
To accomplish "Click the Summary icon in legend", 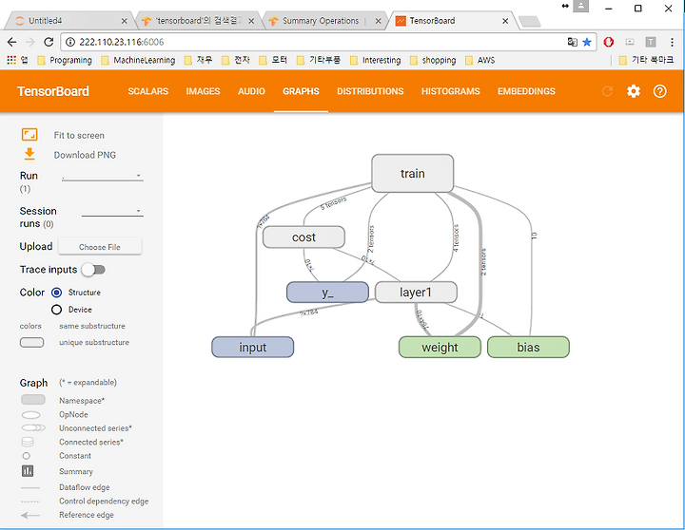I will 28,471.
